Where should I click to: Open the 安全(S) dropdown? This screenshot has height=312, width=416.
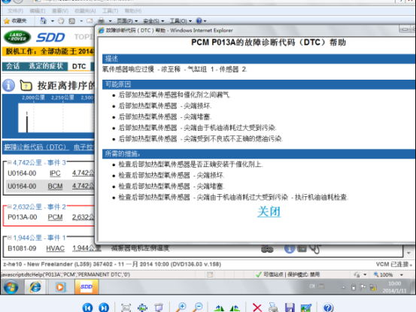153,21
